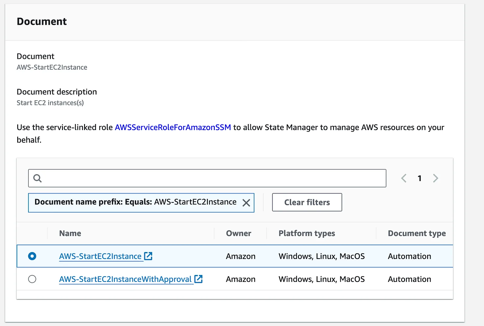The width and height of the screenshot is (484, 326).
Task: Focus the document search input field
Action: pos(207,178)
